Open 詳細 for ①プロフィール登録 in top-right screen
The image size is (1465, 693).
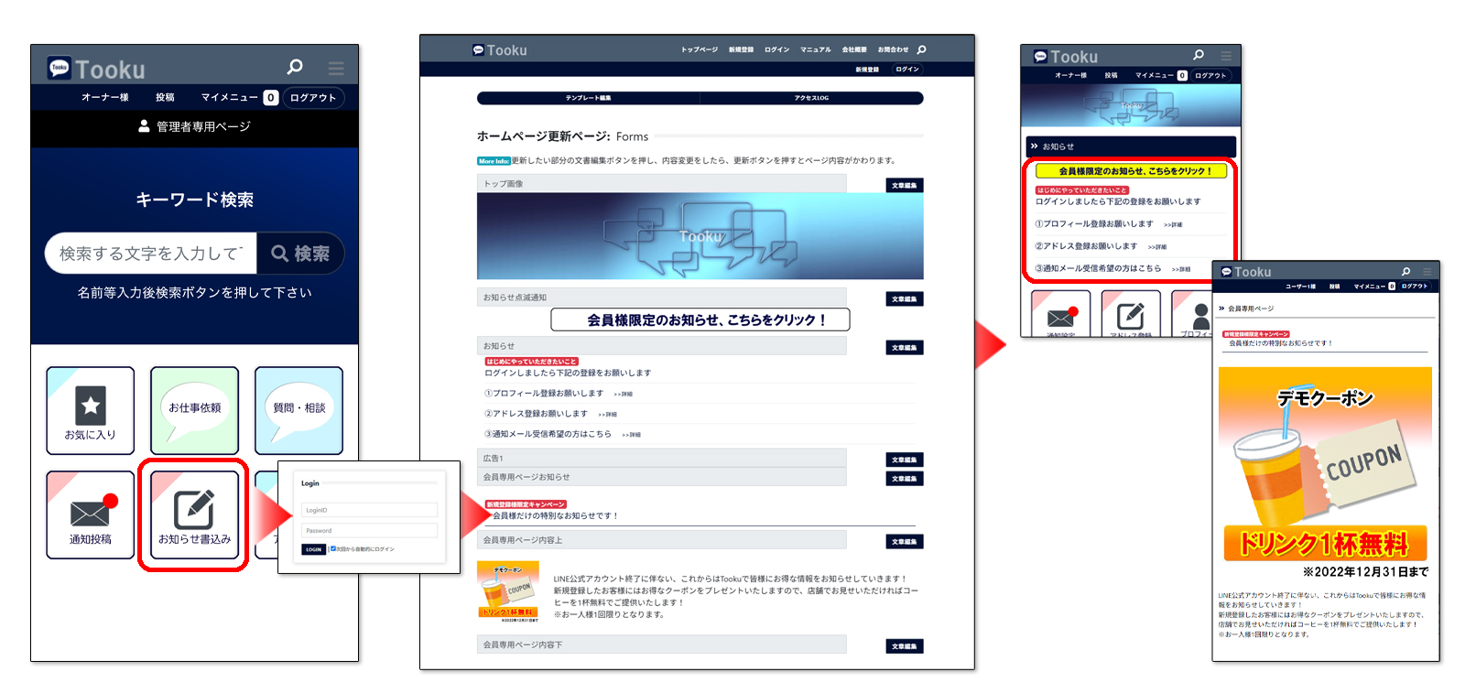(1173, 224)
